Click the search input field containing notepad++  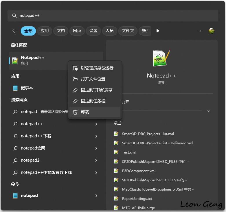click(x=113, y=16)
